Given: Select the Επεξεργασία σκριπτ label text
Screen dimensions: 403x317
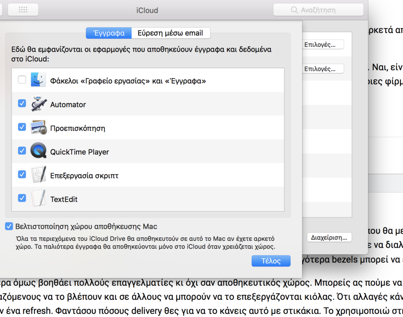Looking at the screenshot, I should (84, 176).
